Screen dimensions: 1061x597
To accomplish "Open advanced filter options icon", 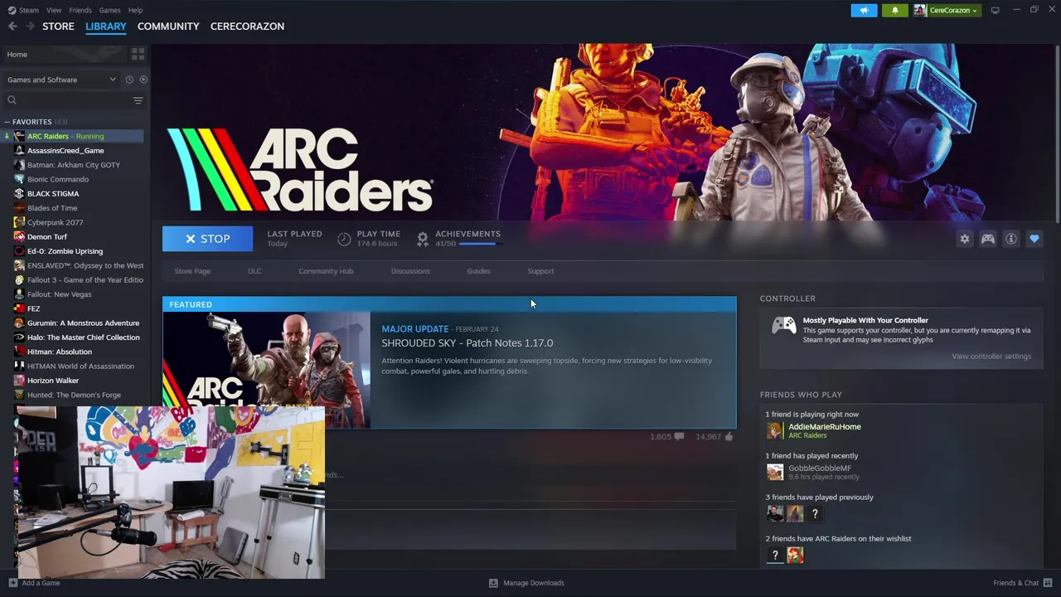I will click(x=138, y=100).
